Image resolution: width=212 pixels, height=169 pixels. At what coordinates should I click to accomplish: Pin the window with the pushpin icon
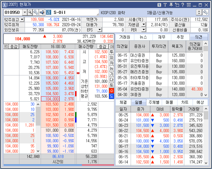(171, 5)
